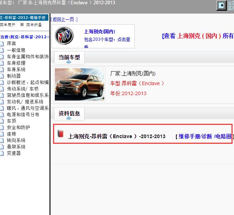This screenshot has height=215, width=234.
Task: Open the 制动器 chapter
Action: pos(14,76)
